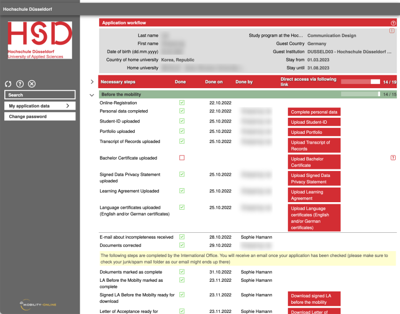Screen dimensions: 400x314
Task: Expand My application data menu arrow
Action: click(68, 106)
